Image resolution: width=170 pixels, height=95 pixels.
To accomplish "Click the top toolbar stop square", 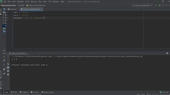I will coord(167,5).
